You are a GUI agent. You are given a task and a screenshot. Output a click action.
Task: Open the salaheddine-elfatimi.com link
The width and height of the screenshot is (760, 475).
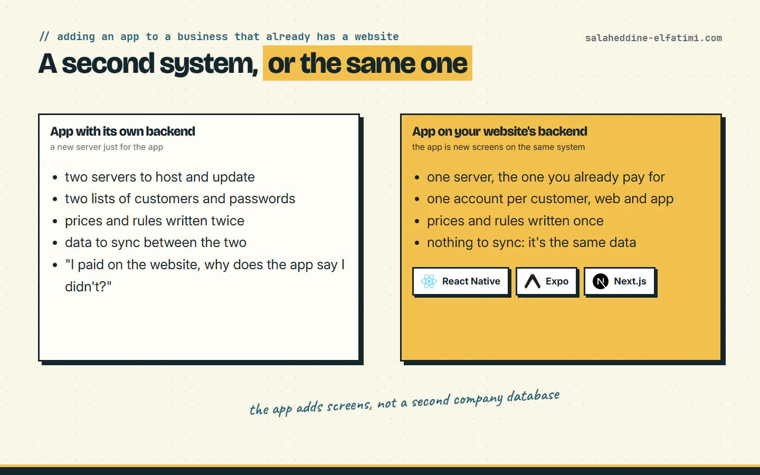coord(653,38)
